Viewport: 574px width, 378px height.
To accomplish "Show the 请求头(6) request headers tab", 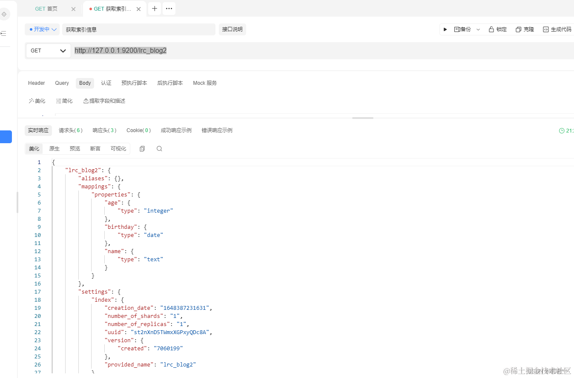I will pyautogui.click(x=71, y=130).
